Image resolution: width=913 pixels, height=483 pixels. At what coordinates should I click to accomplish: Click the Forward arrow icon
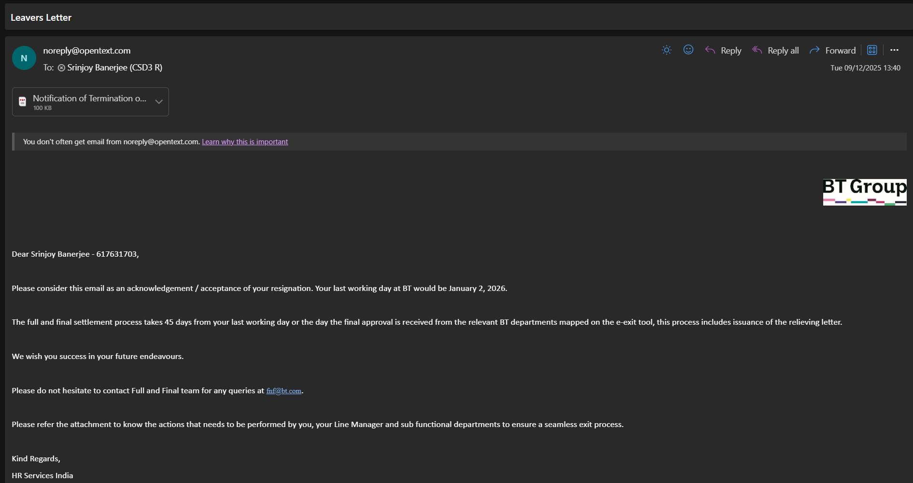click(815, 50)
